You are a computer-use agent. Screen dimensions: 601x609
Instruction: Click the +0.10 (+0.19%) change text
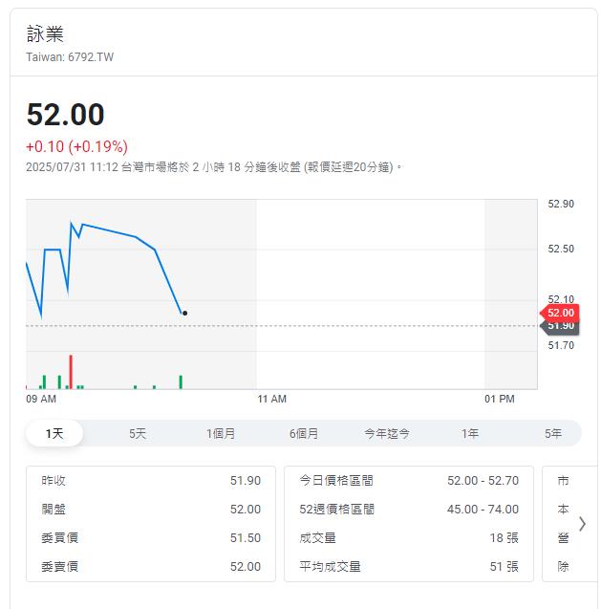pos(76,146)
